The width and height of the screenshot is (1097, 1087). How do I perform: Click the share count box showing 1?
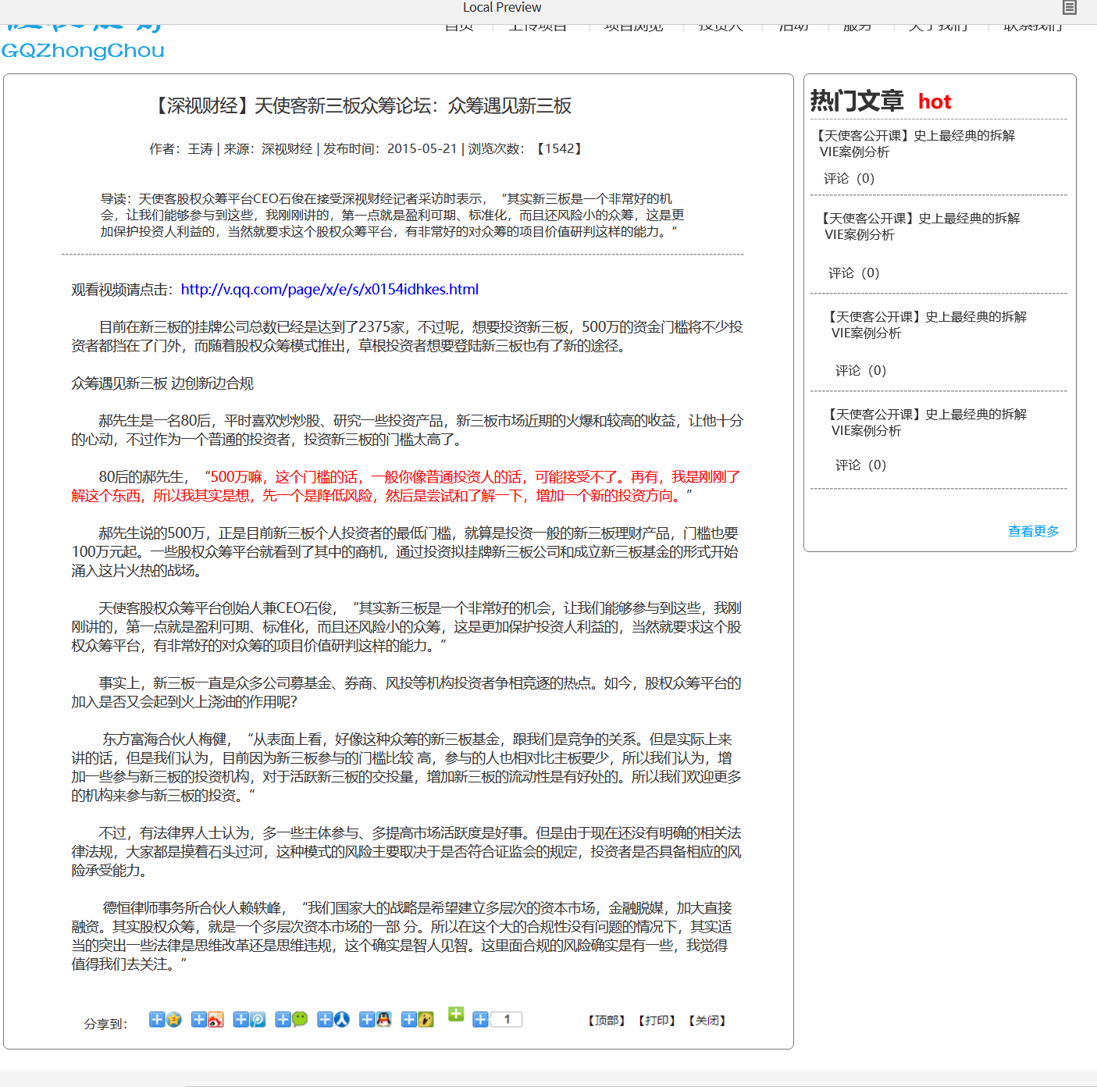click(506, 1019)
